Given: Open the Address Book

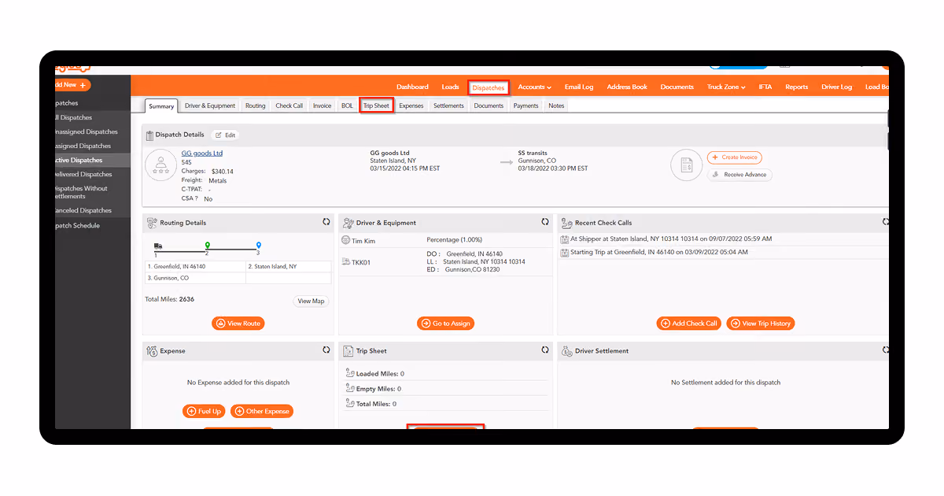Looking at the screenshot, I should coord(627,87).
